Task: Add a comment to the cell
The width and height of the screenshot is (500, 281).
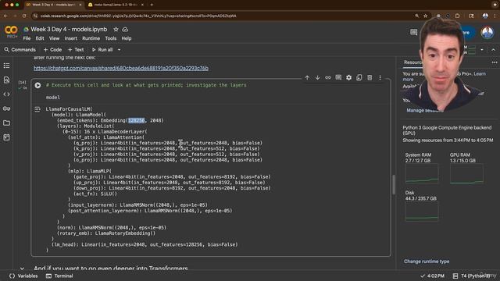Action: [338, 77]
